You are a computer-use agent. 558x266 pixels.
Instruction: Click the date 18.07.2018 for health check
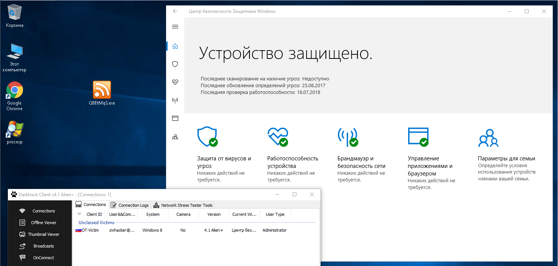point(308,92)
